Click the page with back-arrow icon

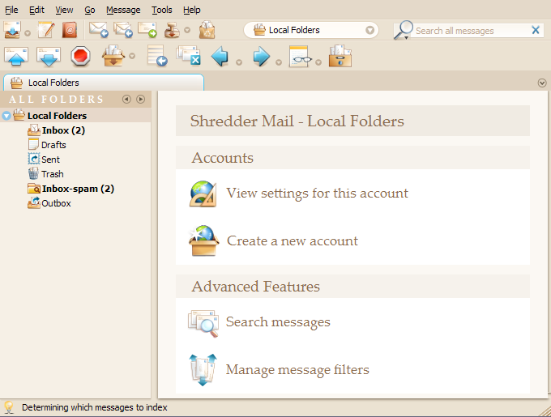click(x=156, y=56)
